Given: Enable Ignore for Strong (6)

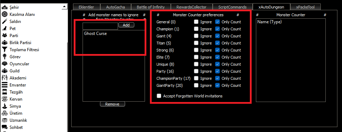Looking at the screenshot, I should (x=196, y=50).
